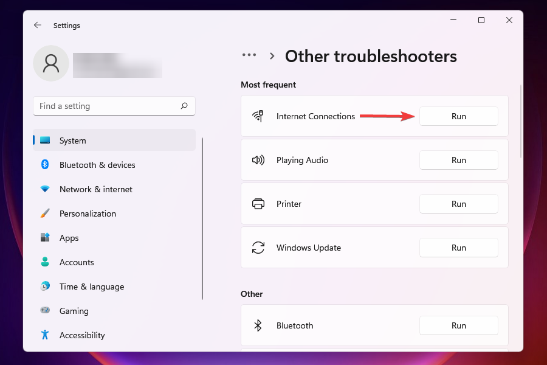Image resolution: width=547 pixels, height=365 pixels.
Task: Click the Time & language globe icon
Action: 45,286
